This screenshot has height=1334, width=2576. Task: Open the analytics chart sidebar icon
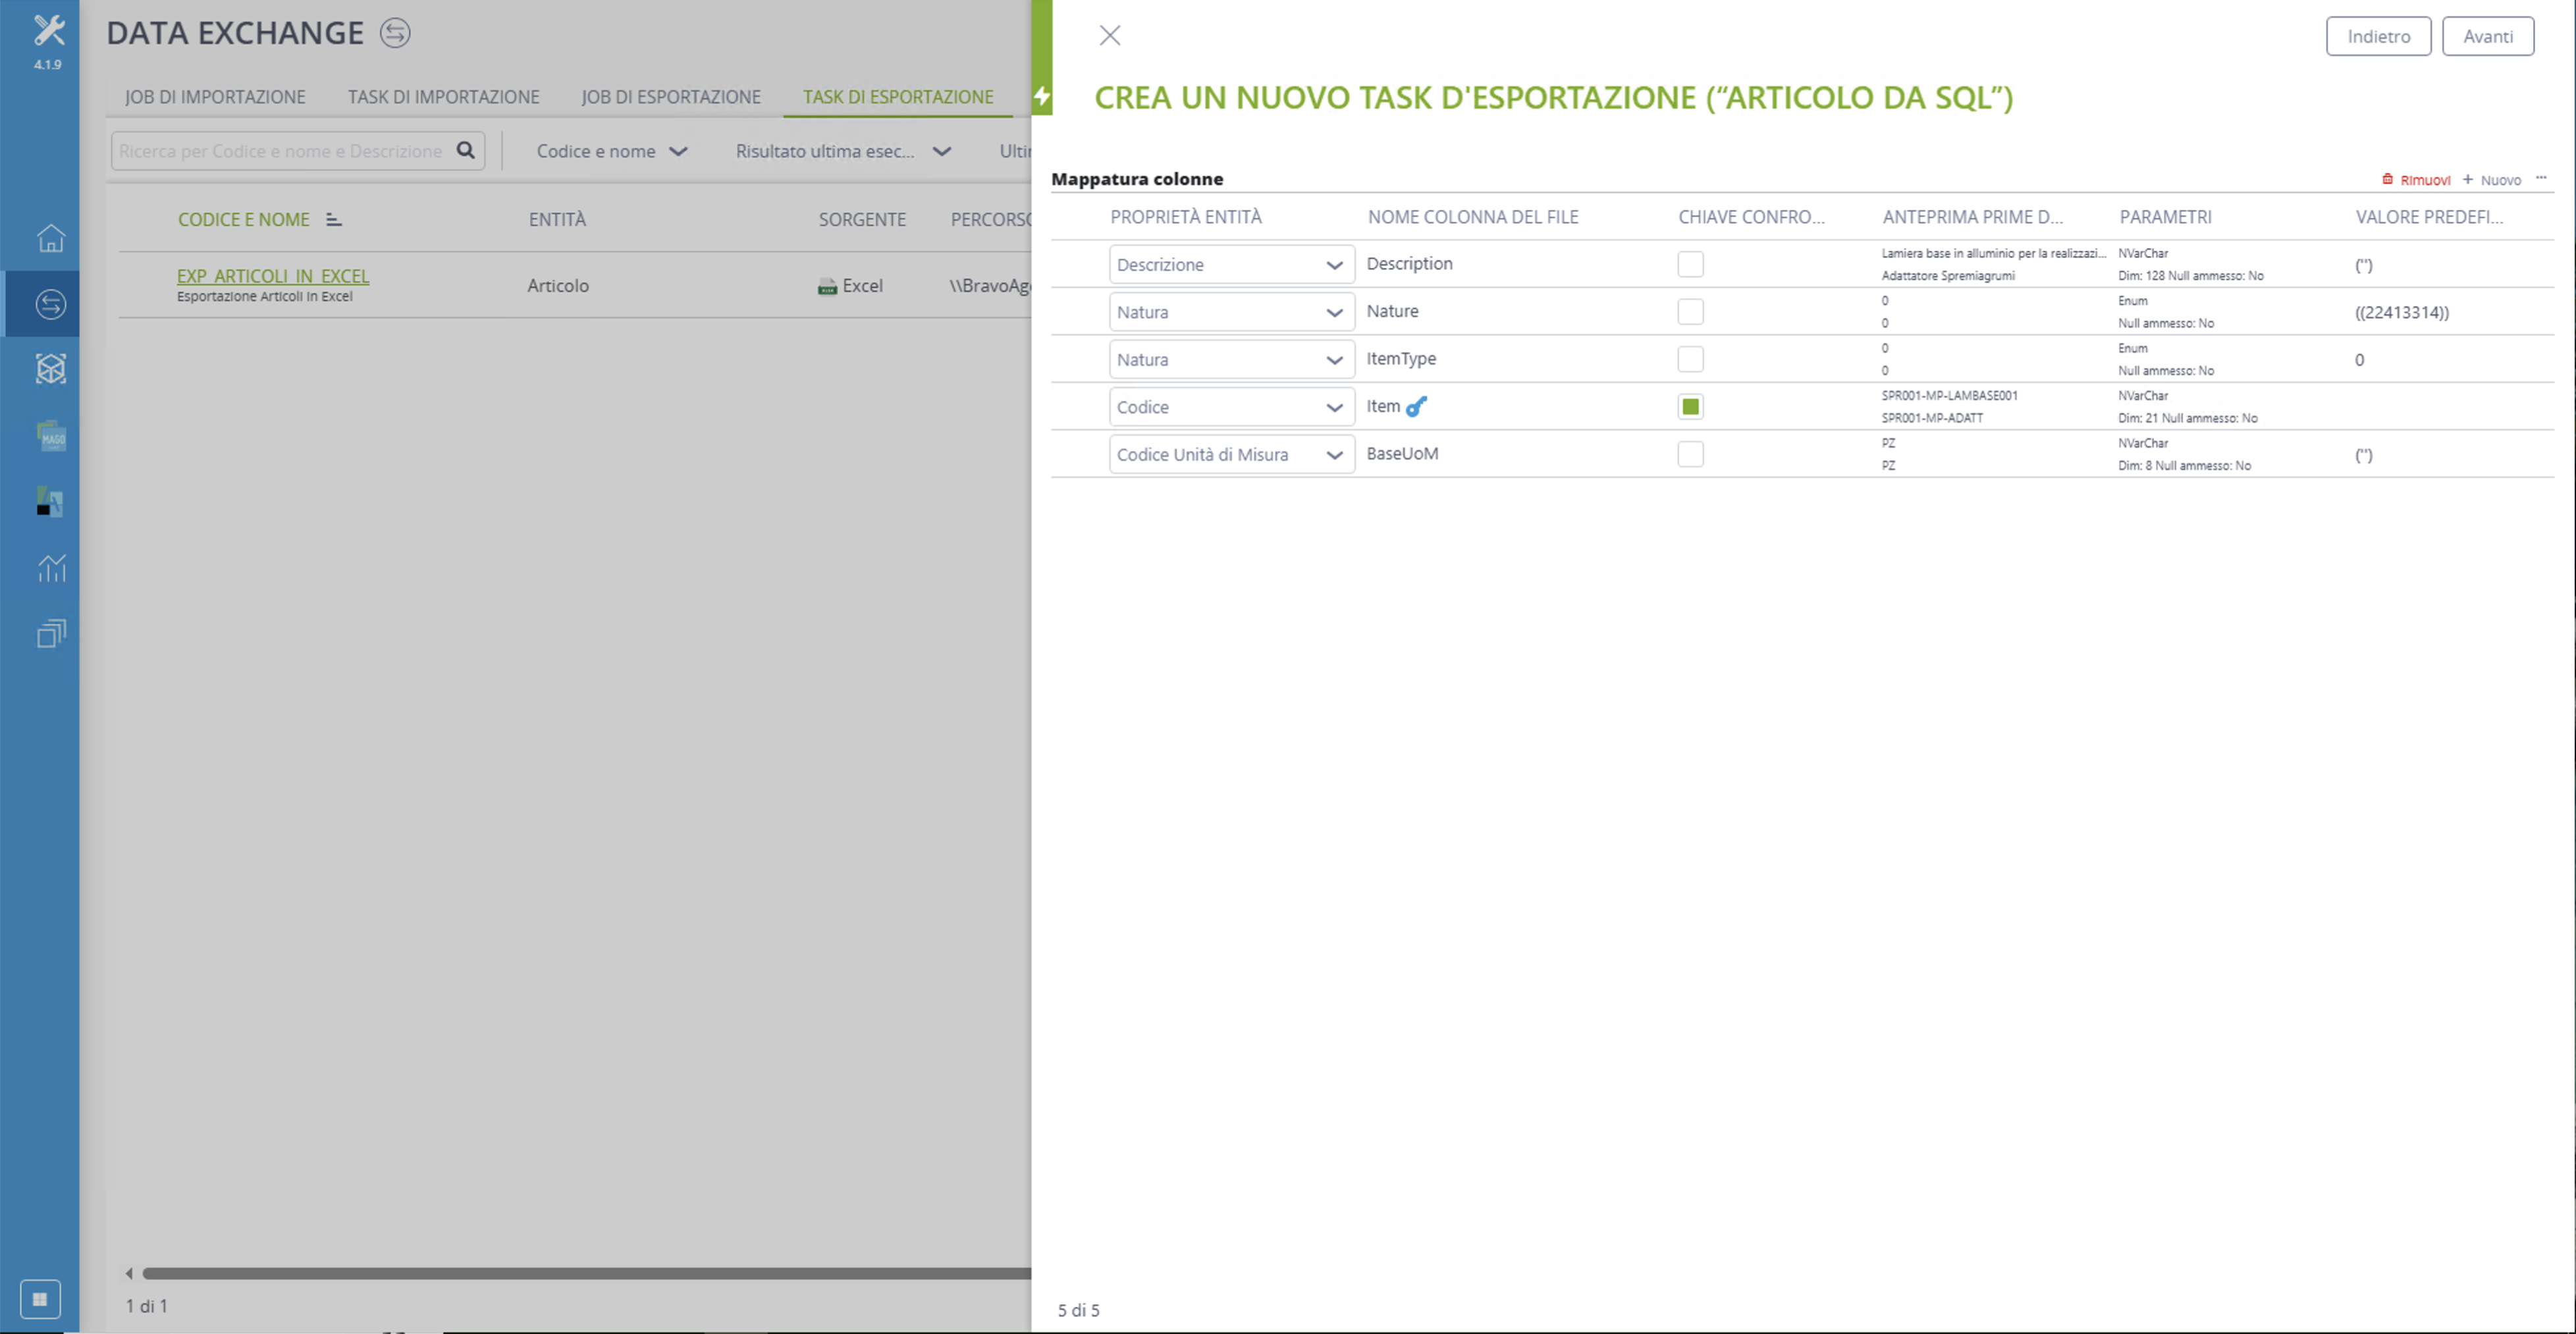(50, 568)
